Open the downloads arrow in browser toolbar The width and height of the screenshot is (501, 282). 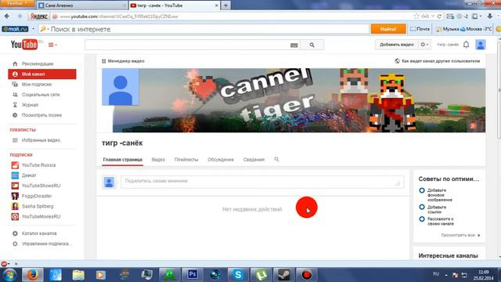coord(490,16)
